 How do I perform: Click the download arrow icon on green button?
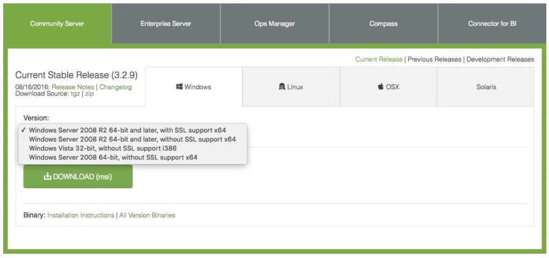point(47,176)
